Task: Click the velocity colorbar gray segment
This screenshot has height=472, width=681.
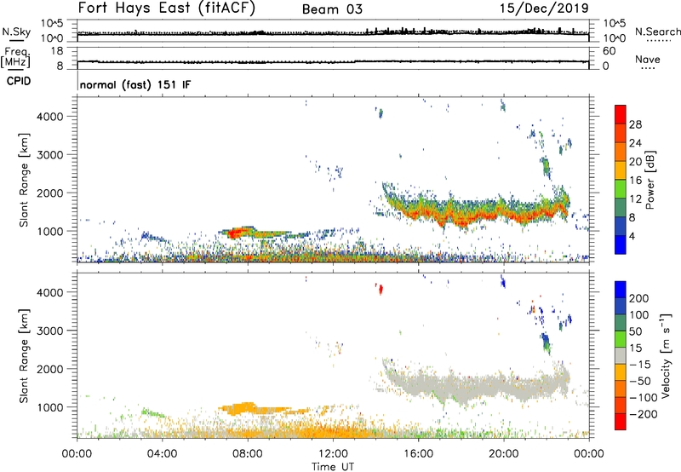Action: pos(621,355)
